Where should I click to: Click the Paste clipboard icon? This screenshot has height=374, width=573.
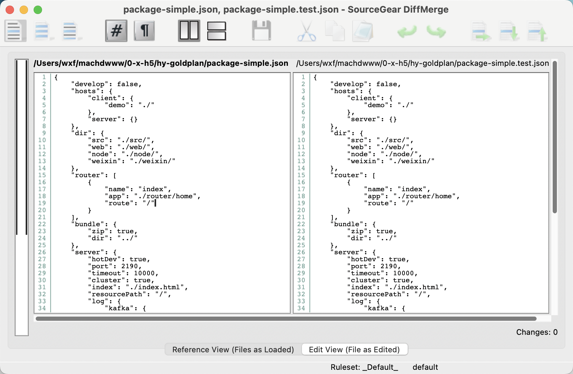pyautogui.click(x=363, y=31)
